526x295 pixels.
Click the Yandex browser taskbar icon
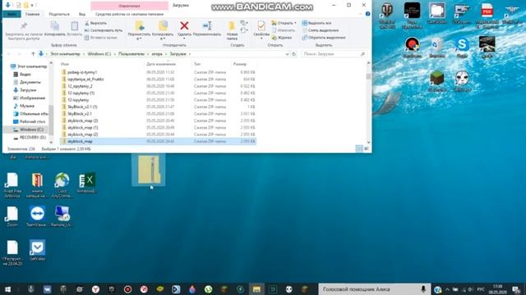[x=95, y=289]
